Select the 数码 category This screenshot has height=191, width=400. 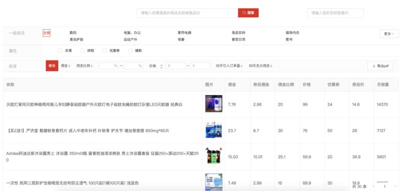(73, 33)
